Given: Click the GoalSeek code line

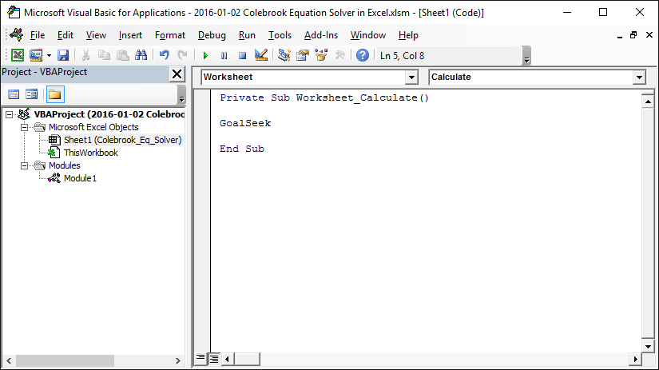Looking at the screenshot, I should 245,123.
